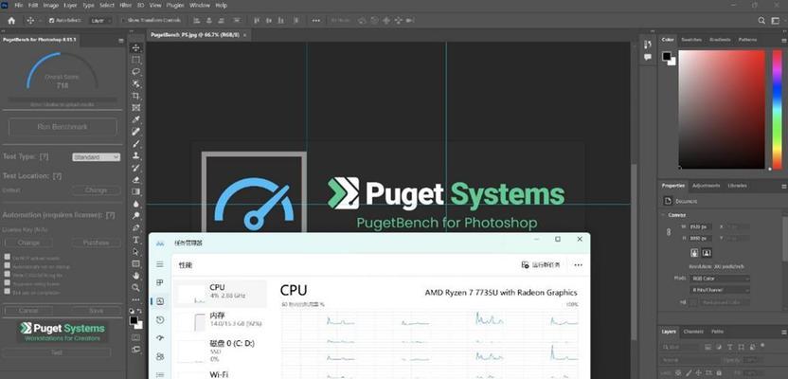Viewport: 788px width, 379px height.
Task: Select the Lasso tool
Action: pyautogui.click(x=135, y=72)
